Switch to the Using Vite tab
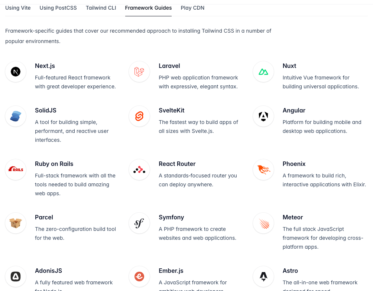 18,8
